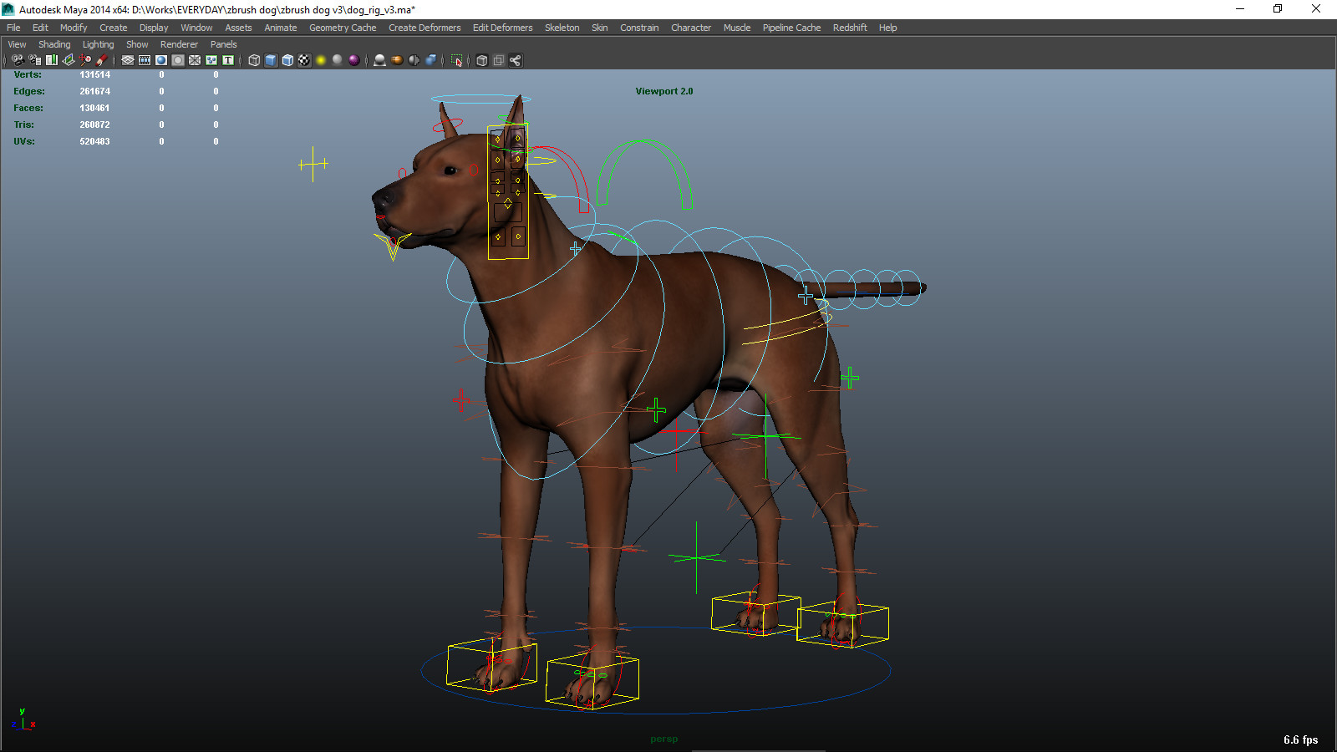Screen dimensions: 1337x752
Task: Activate the Isolate Select marquee button
Action: click(456, 59)
